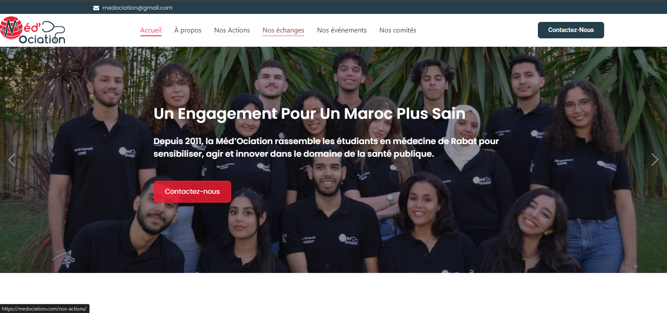667x313 pixels.
Task: Select the last carousel dot
Action: (340, 266)
